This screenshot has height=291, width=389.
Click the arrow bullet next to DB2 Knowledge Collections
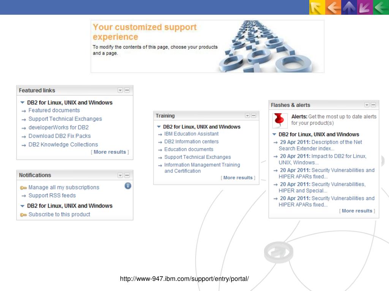pyautogui.click(x=24, y=145)
